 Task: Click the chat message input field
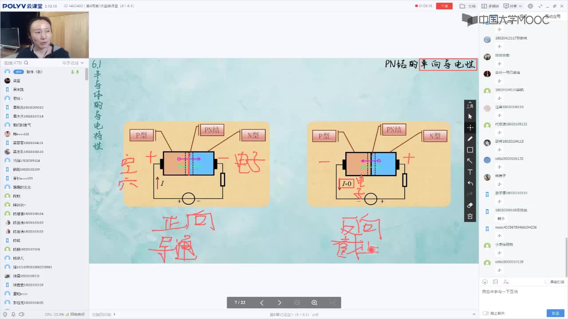[x=523, y=297]
